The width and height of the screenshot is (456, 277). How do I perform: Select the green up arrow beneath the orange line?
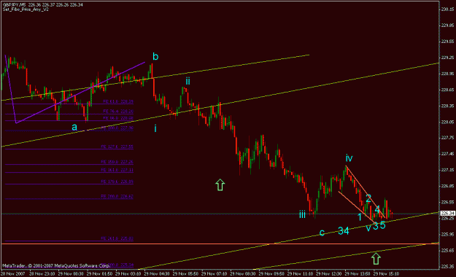coord(376,258)
